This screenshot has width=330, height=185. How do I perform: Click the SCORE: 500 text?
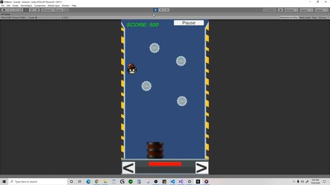point(142,25)
